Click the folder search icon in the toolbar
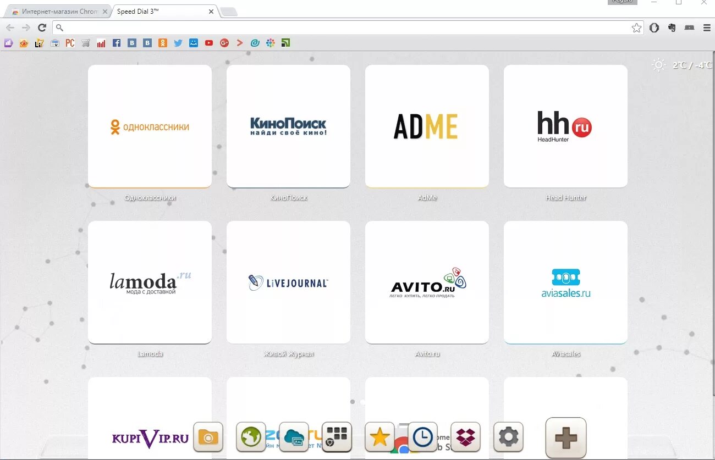Screen dimensions: 715x460 click(208, 437)
